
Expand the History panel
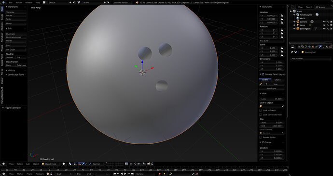tap(6, 70)
